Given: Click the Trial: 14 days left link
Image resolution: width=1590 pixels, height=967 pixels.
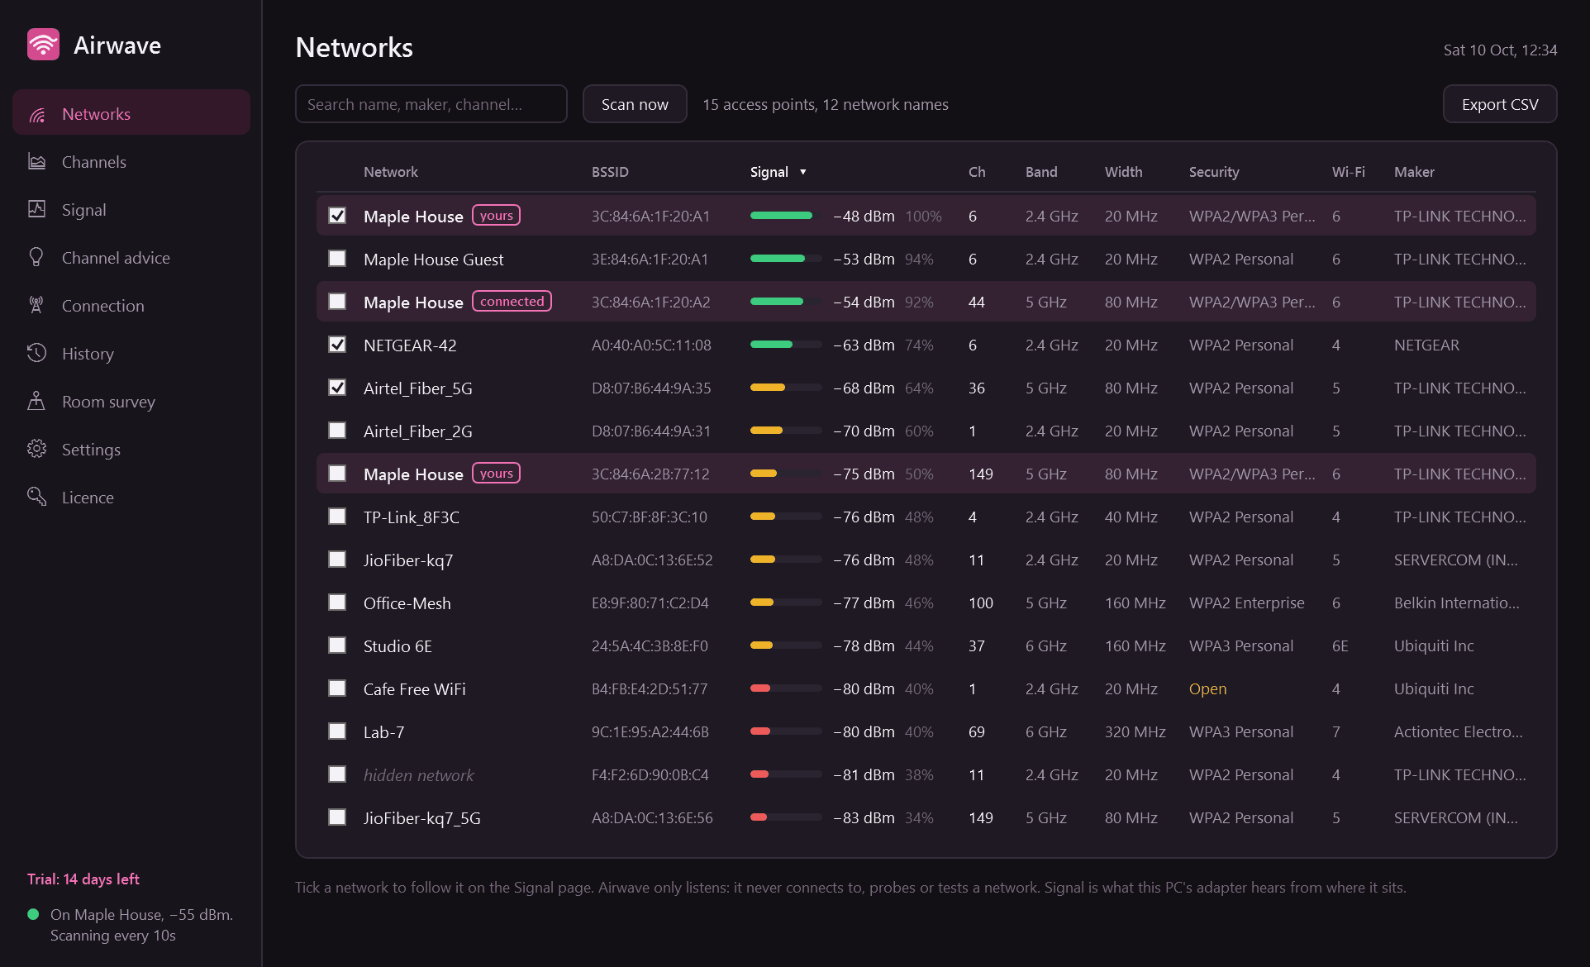Looking at the screenshot, I should coord(83,879).
